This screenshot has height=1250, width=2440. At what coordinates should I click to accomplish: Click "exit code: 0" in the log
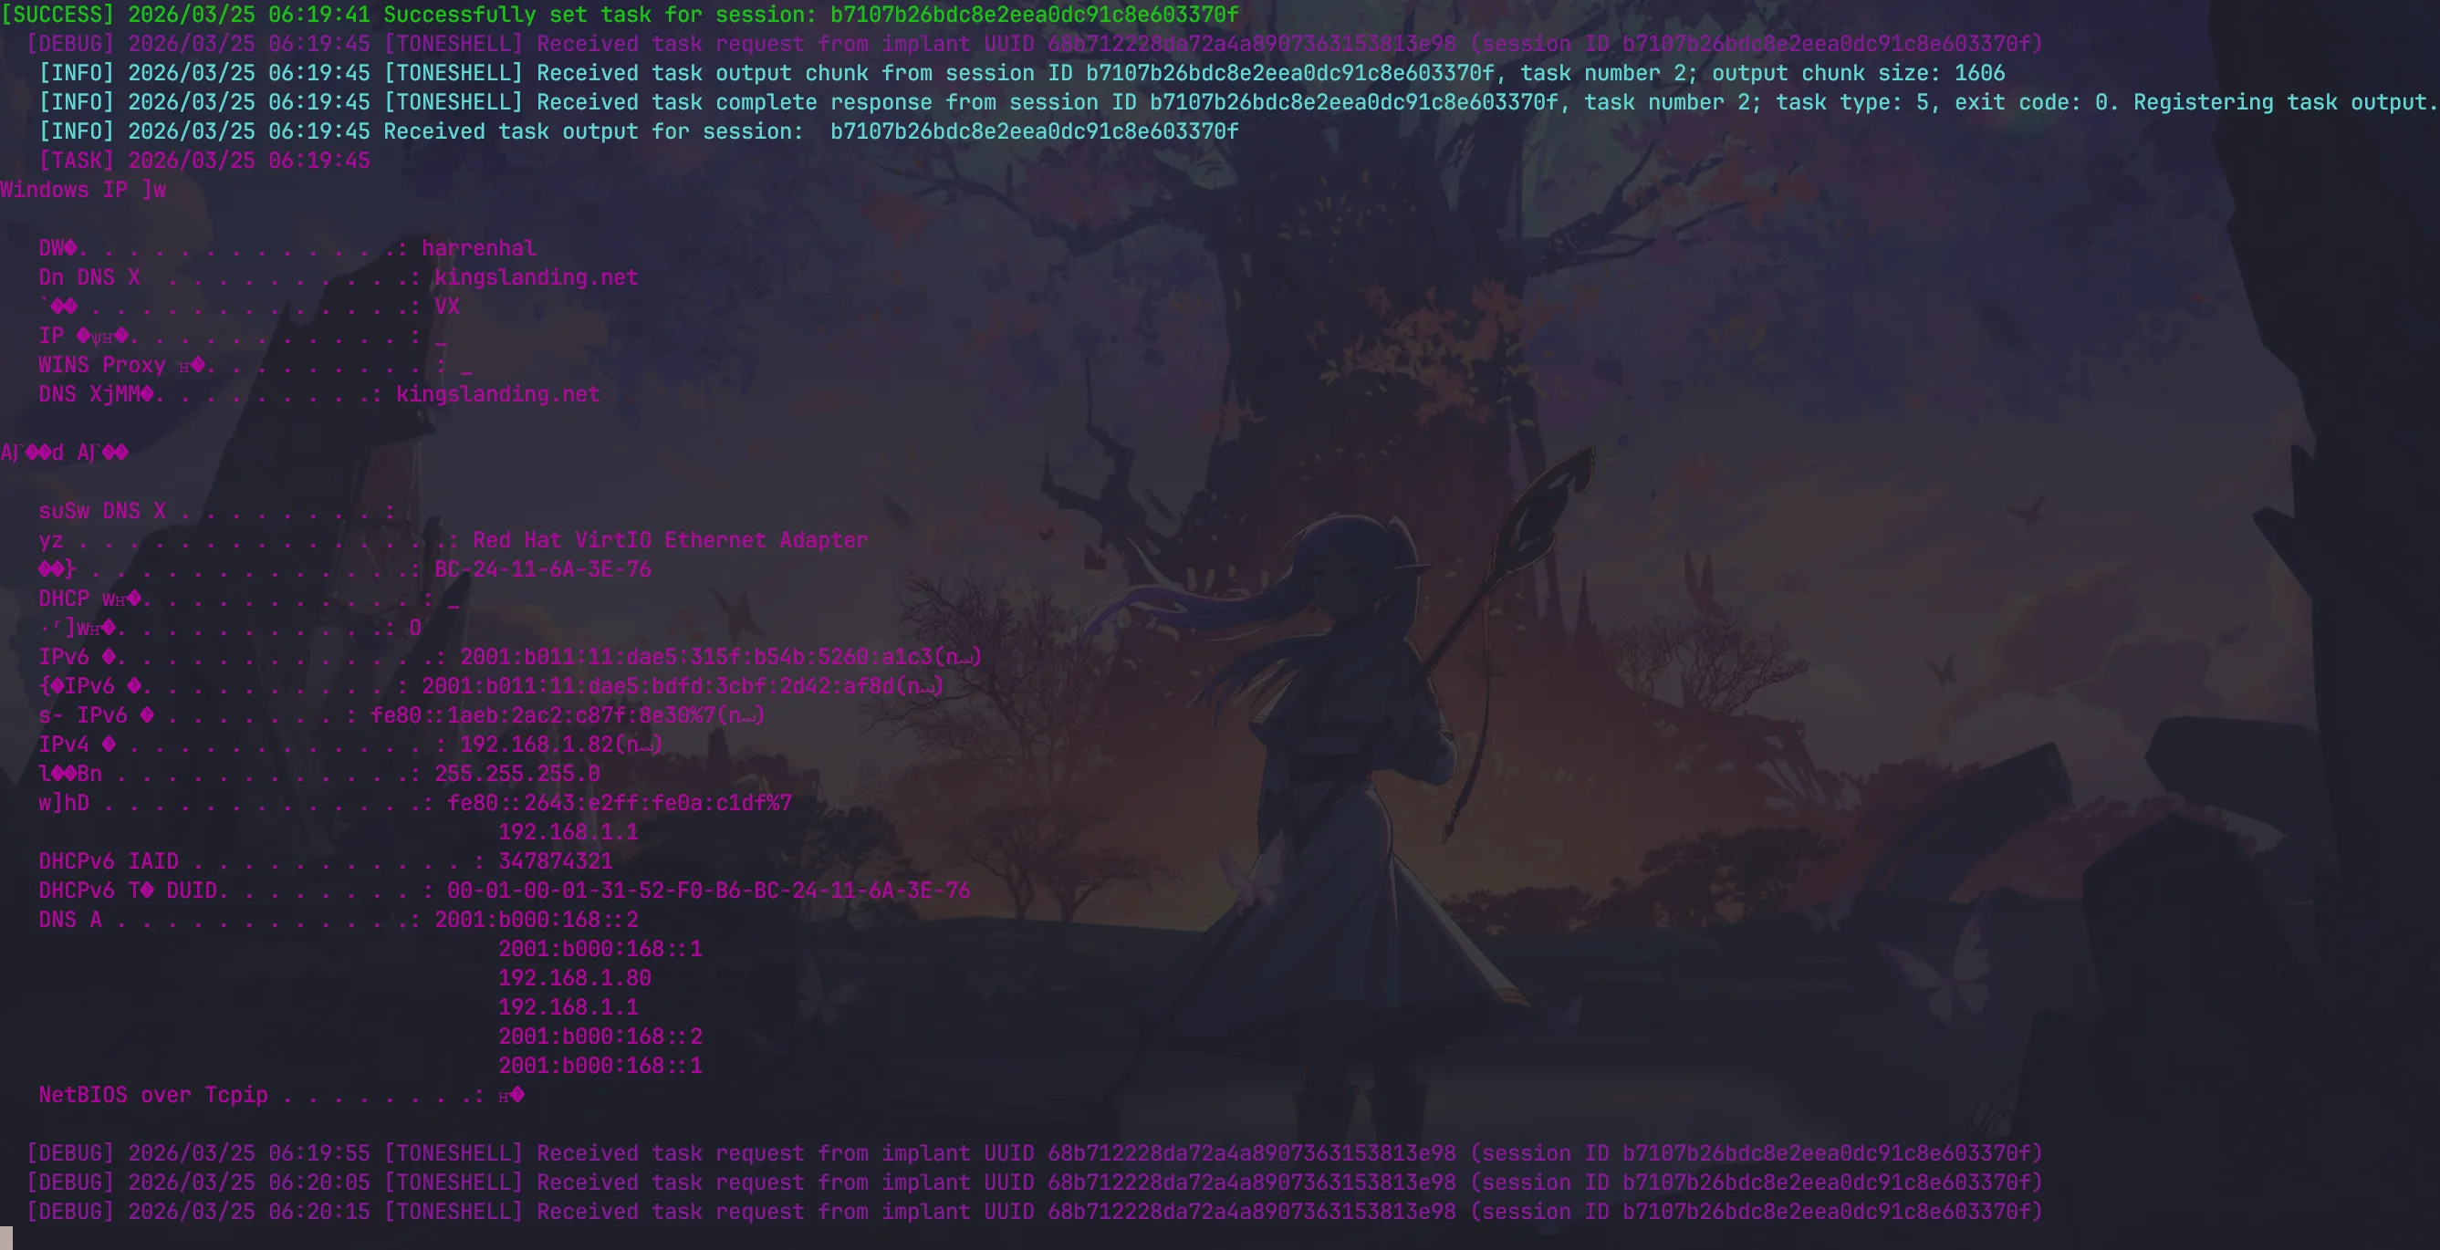coord(2031,103)
